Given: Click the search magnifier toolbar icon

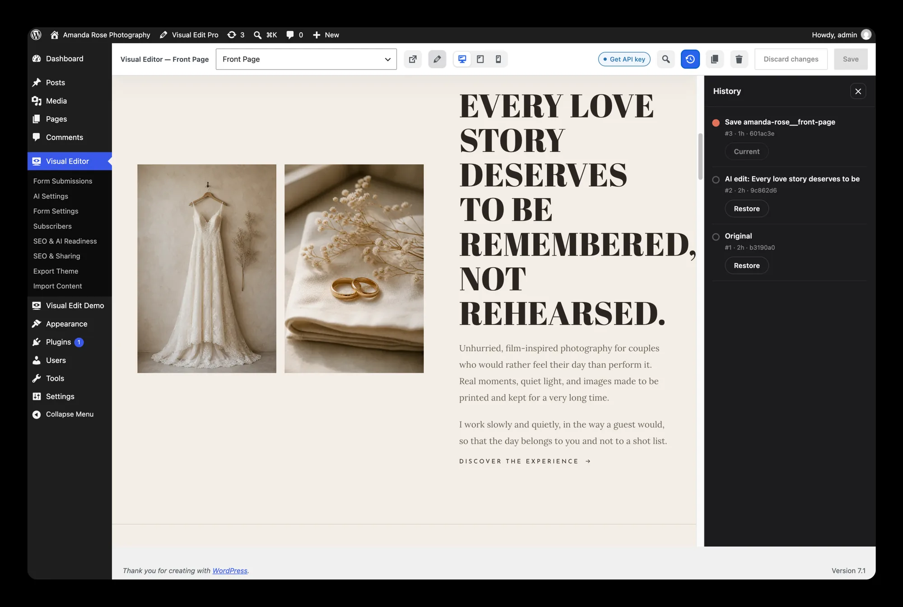Looking at the screenshot, I should click(666, 59).
